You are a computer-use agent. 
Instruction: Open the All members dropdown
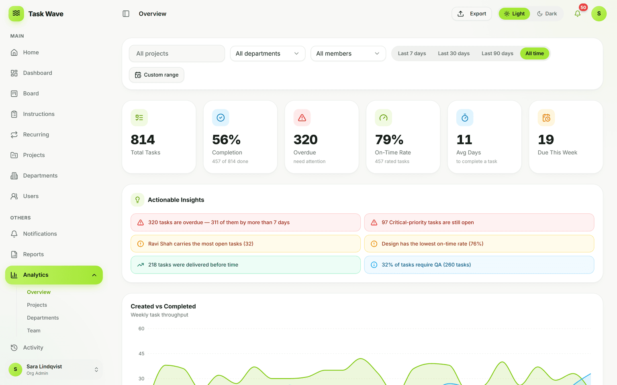tap(348, 53)
